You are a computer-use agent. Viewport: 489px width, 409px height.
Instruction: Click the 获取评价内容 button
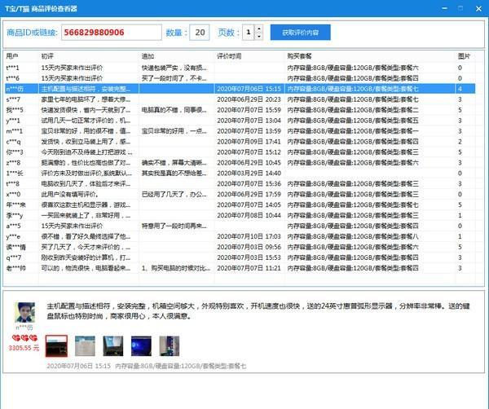pos(300,33)
